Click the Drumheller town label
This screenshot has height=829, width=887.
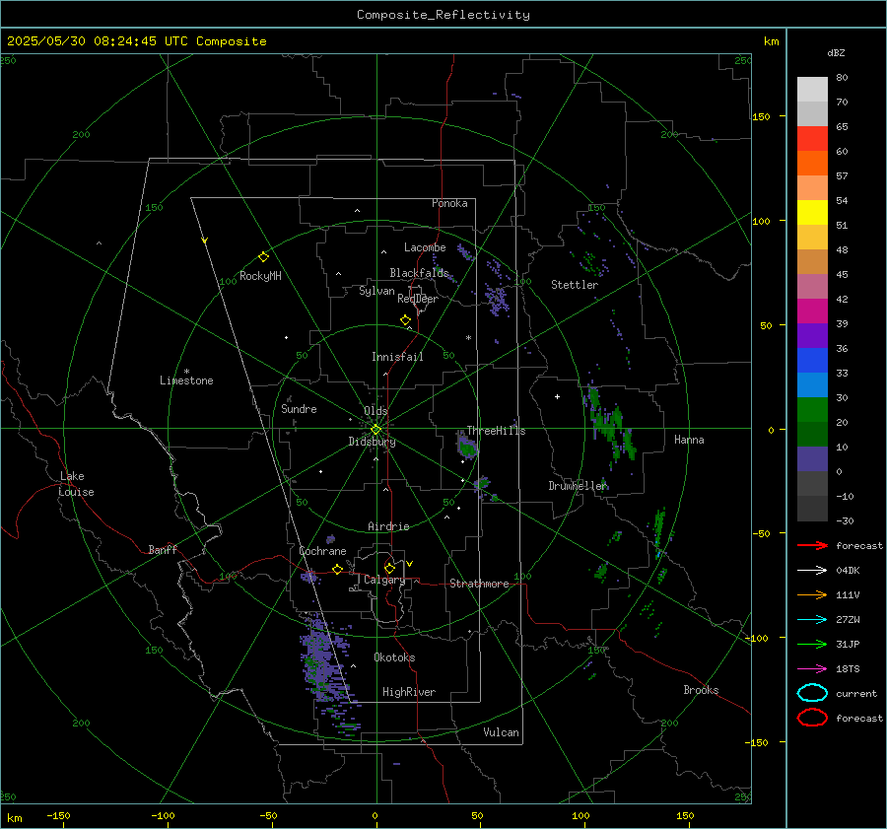point(579,486)
